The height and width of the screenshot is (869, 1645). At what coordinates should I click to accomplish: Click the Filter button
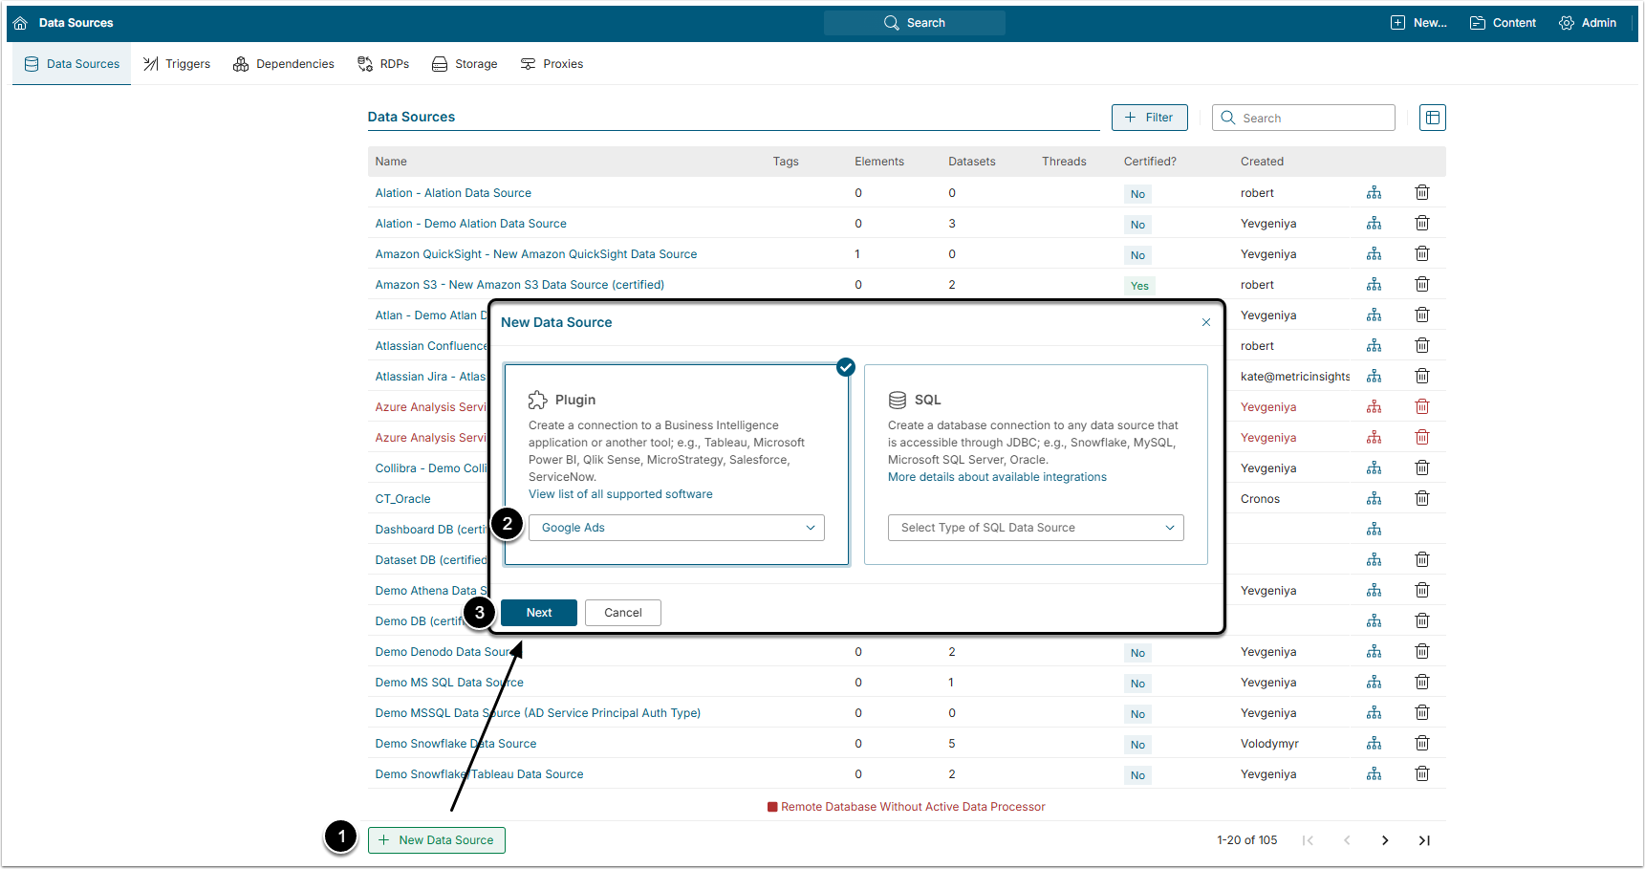point(1149,118)
